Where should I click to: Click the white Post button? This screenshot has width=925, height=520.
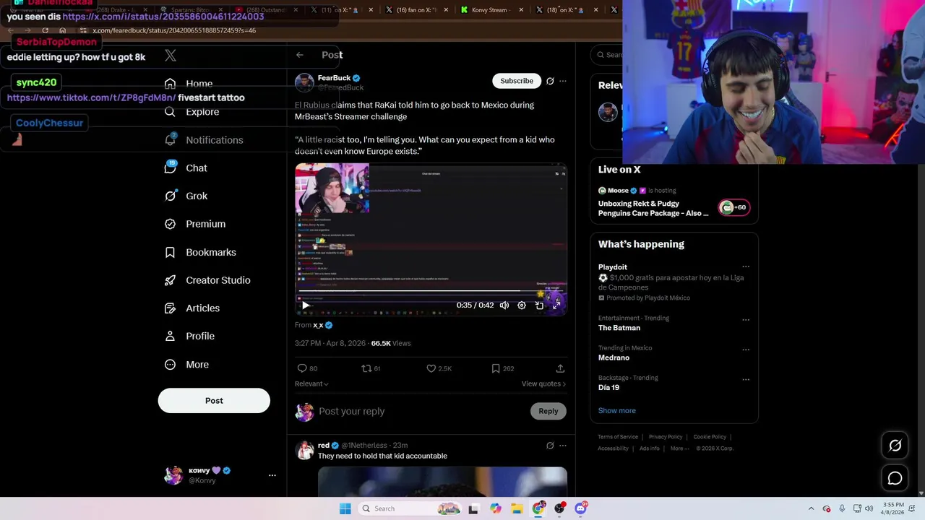point(214,401)
